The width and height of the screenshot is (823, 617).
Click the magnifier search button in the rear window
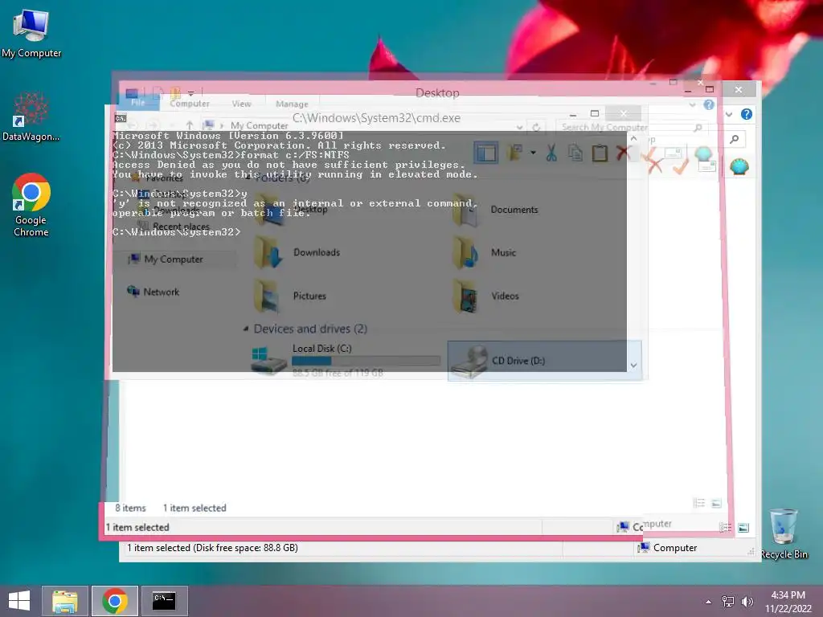coord(735,139)
